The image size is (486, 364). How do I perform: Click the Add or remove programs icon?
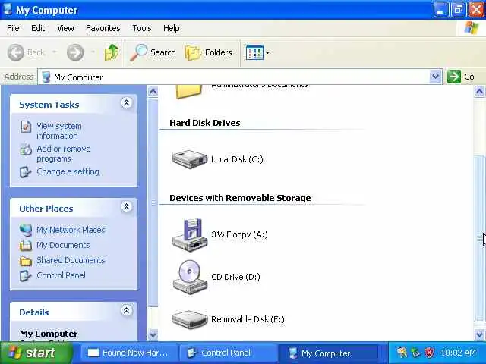26,149
